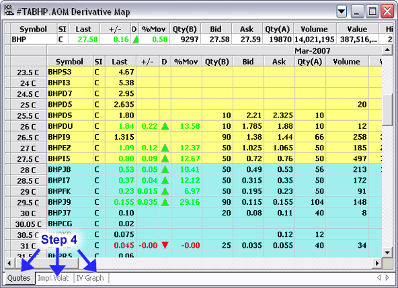Switch to the Impl.Volat tab
Image resolution: width=398 pixels, height=288 pixels.
pos(53,278)
